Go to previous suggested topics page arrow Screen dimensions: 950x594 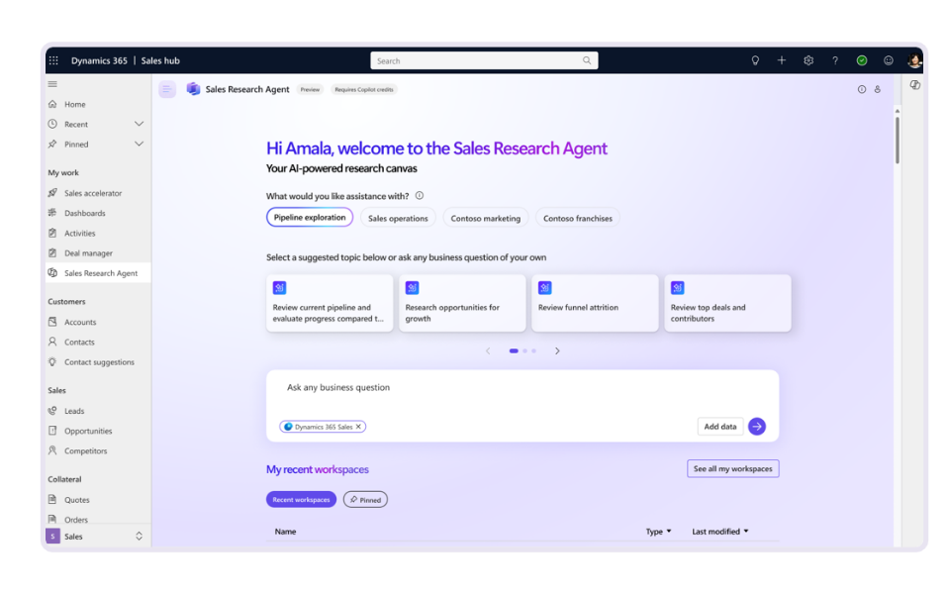(x=488, y=350)
